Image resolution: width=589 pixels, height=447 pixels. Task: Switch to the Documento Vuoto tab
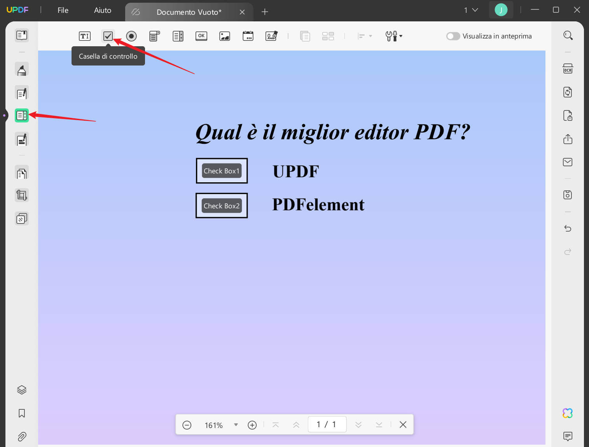pos(189,12)
